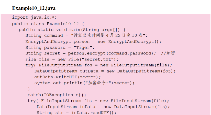Viewport: 211px width, 115px height.
Task: Click the DataInputStream inData declaration line
Action: tap(103, 107)
